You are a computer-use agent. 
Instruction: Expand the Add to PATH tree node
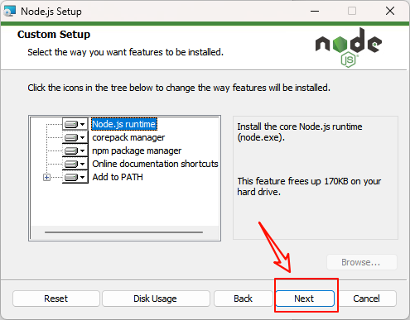(46, 178)
